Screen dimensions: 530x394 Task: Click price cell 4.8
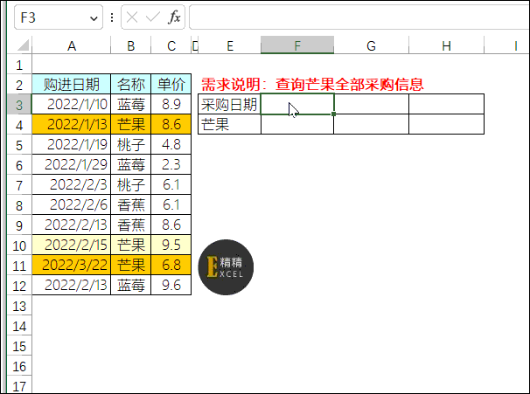[171, 144]
